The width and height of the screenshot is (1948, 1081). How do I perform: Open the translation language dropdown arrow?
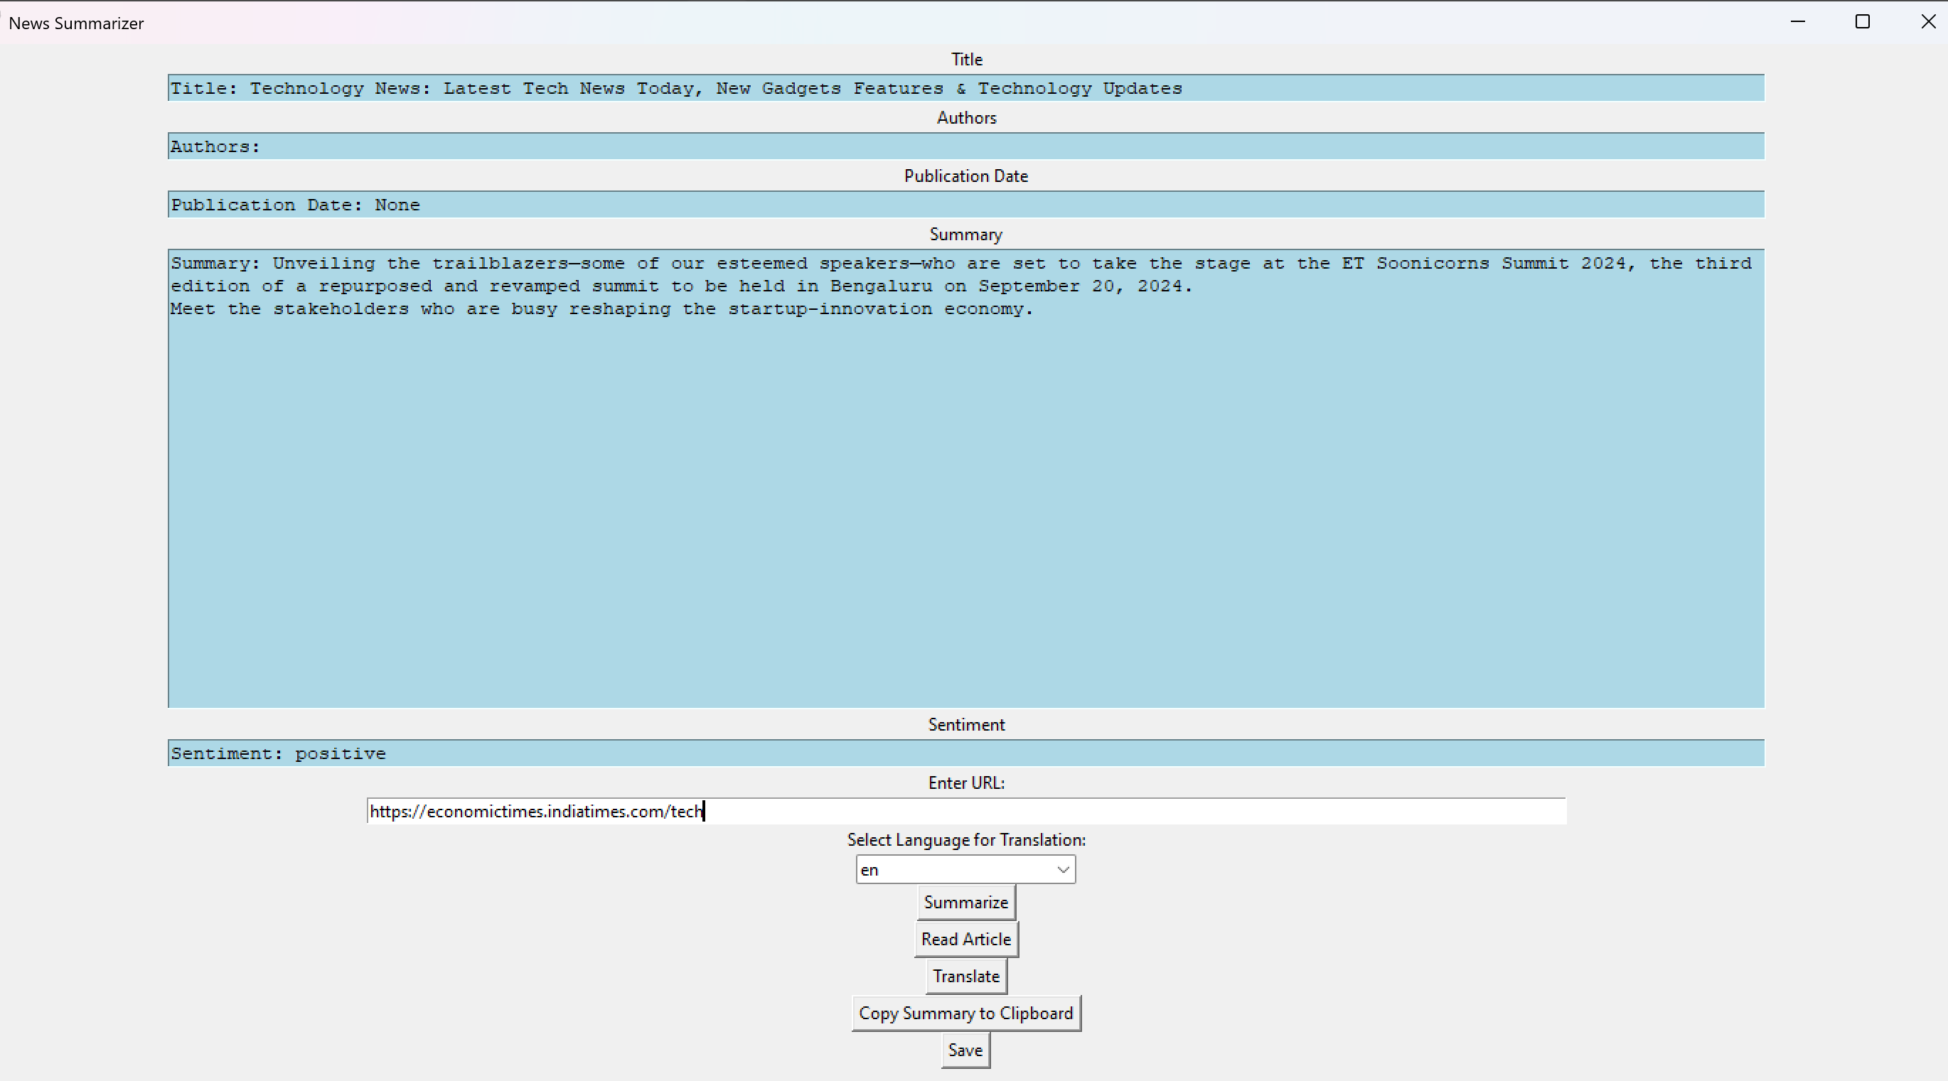[1062, 870]
